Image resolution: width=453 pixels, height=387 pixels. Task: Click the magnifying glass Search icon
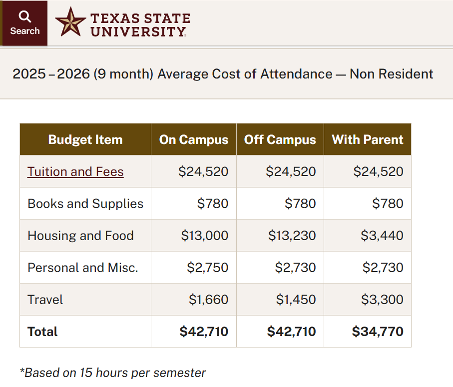(24, 16)
